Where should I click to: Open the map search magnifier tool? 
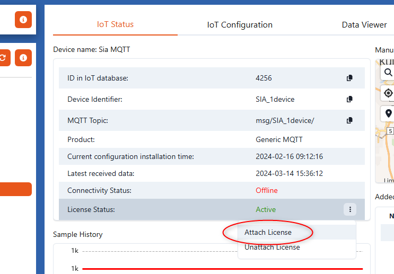click(x=388, y=73)
